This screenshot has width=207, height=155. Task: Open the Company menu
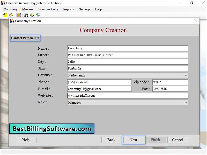pos(10,9)
